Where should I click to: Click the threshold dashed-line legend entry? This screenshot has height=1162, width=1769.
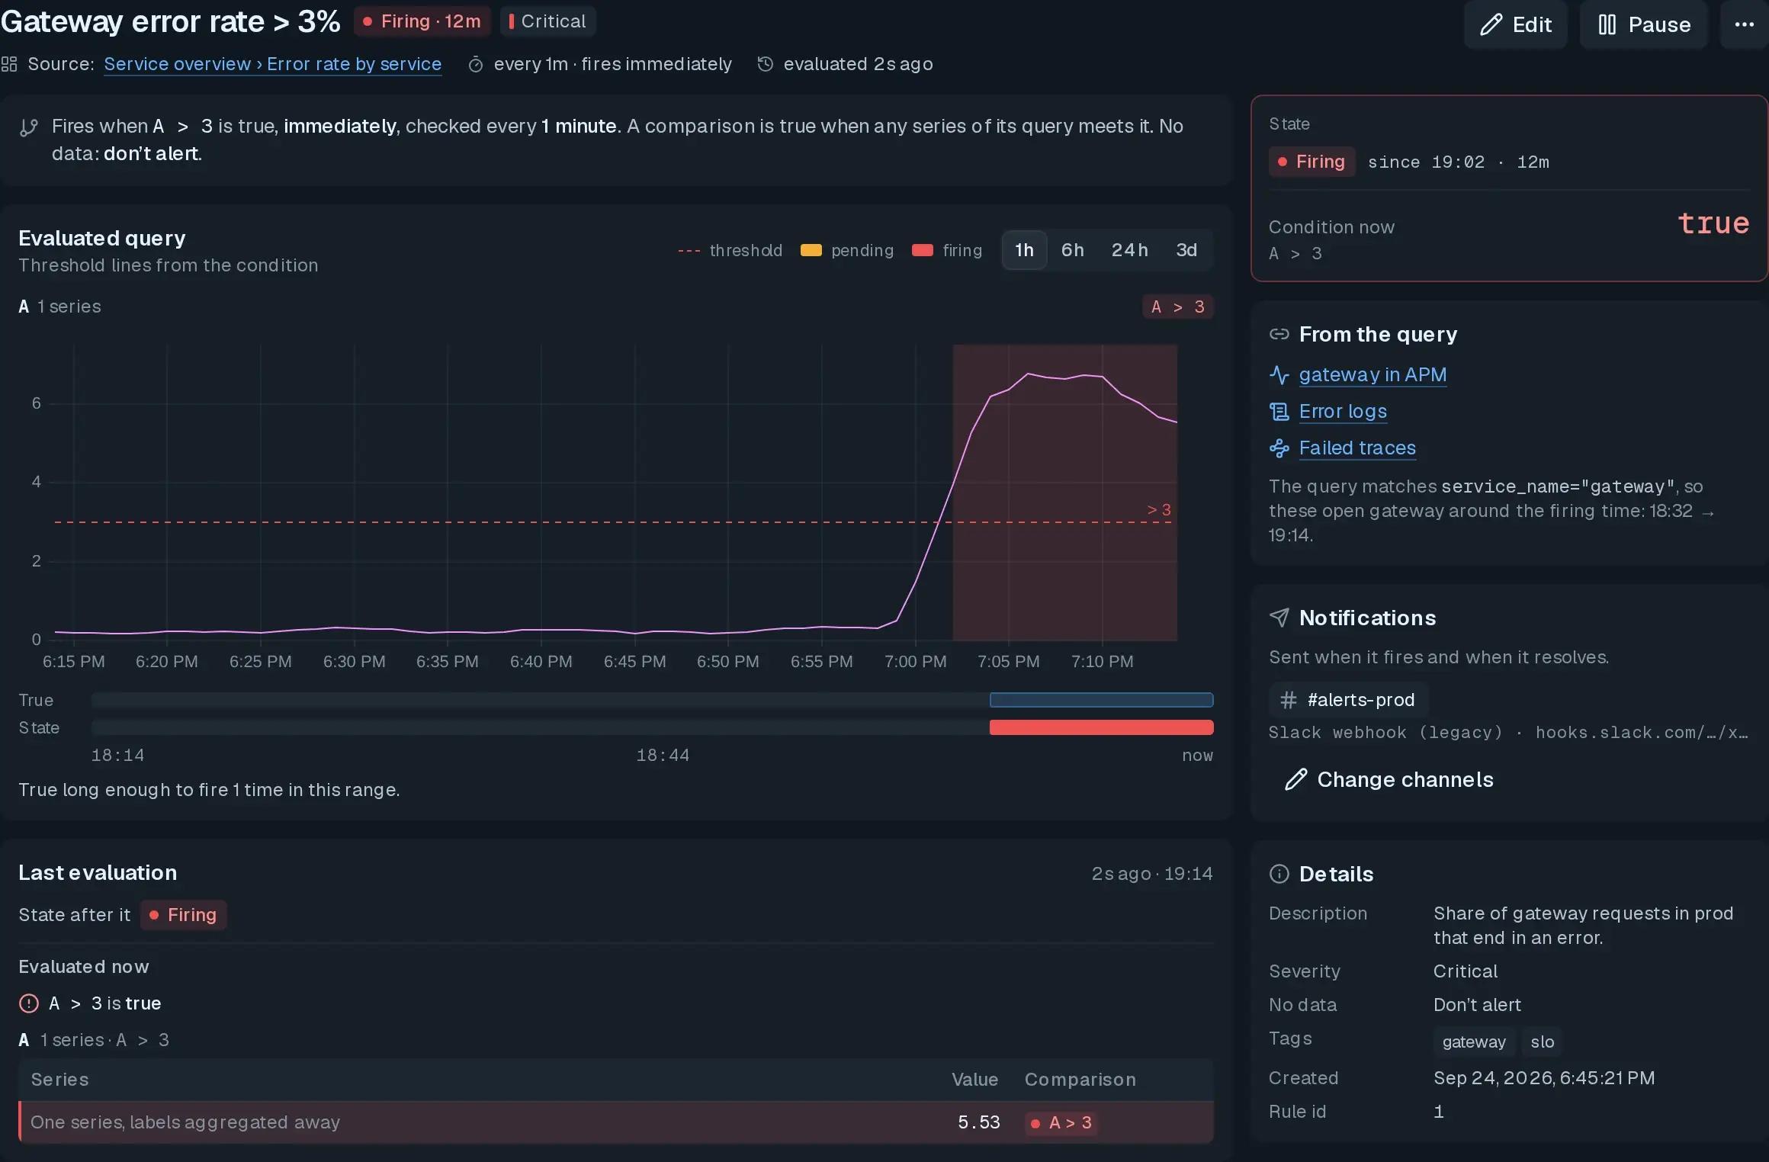click(730, 250)
